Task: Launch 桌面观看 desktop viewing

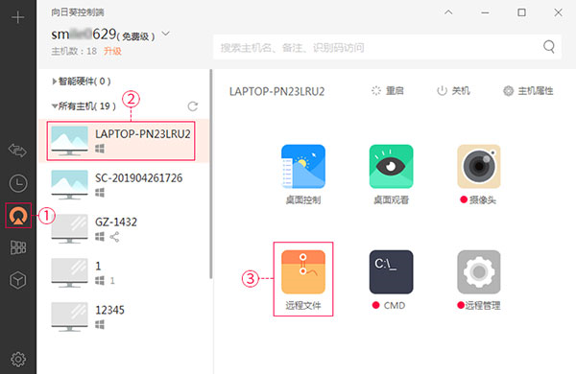Action: [392, 175]
